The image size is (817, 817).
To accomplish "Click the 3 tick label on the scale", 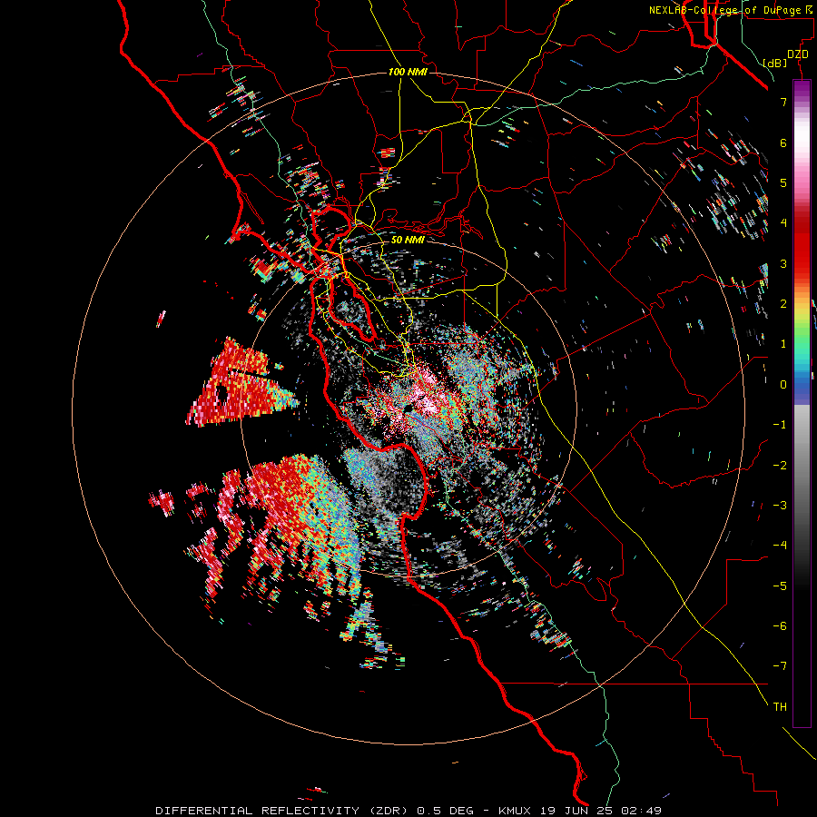I will pyautogui.click(x=783, y=263).
